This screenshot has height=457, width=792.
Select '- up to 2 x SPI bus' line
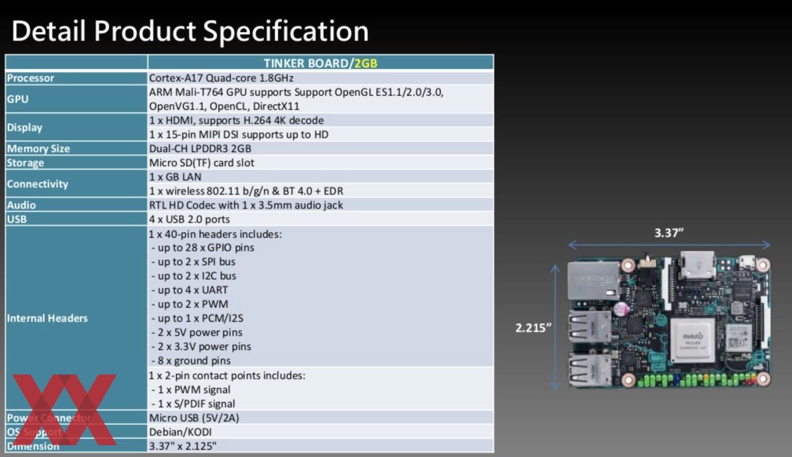(193, 262)
